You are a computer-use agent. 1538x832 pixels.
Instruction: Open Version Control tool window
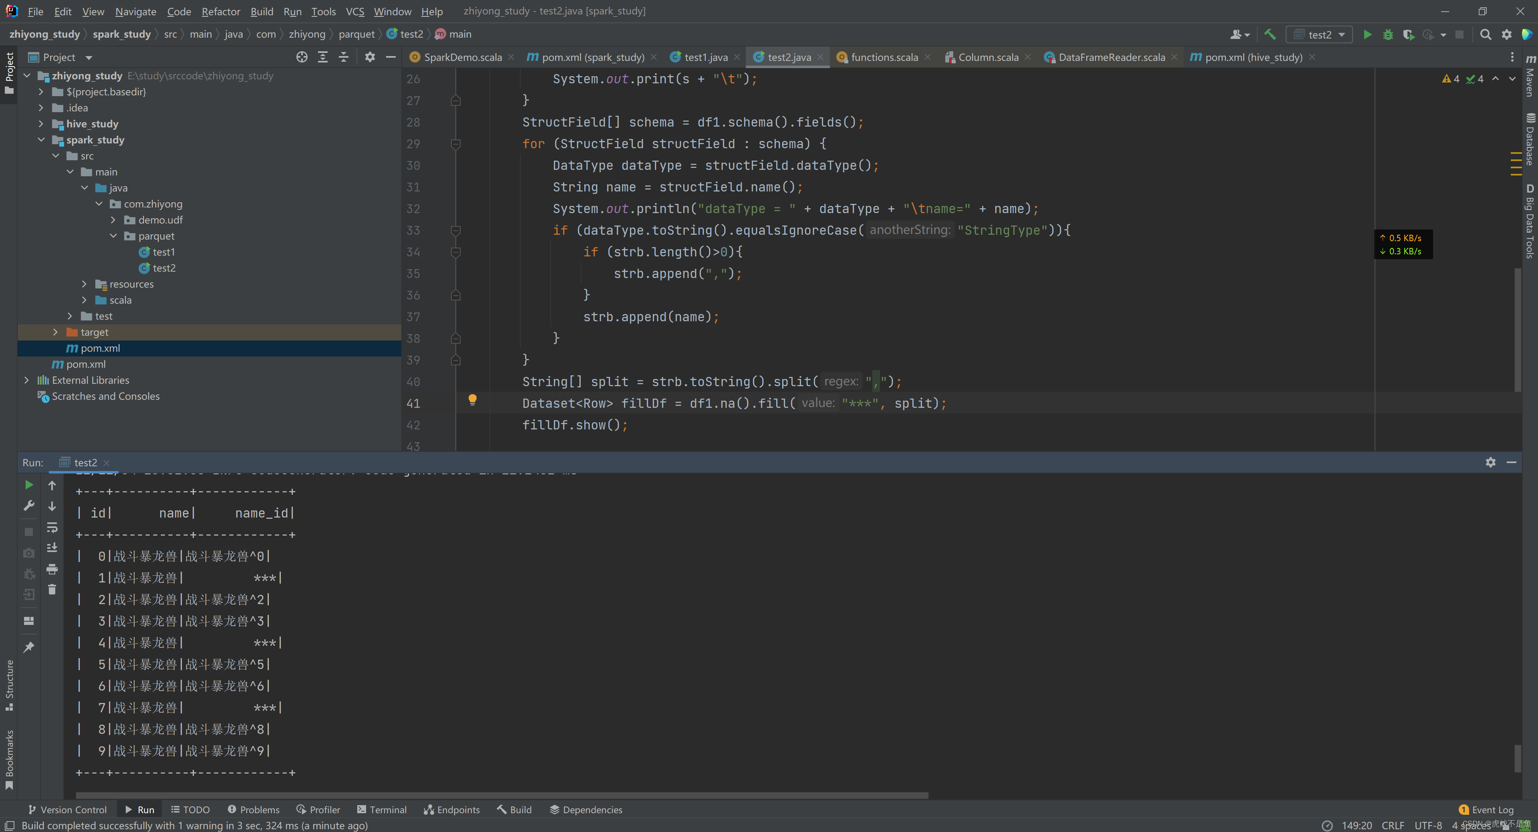click(67, 809)
